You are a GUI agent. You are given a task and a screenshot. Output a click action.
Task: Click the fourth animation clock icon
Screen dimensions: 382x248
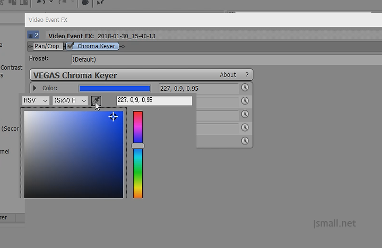(245, 127)
